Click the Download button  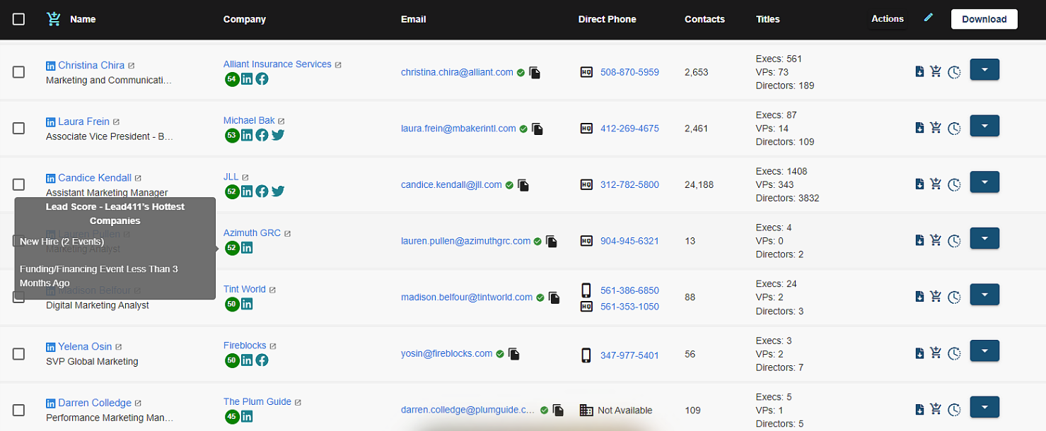pyautogui.click(x=984, y=19)
